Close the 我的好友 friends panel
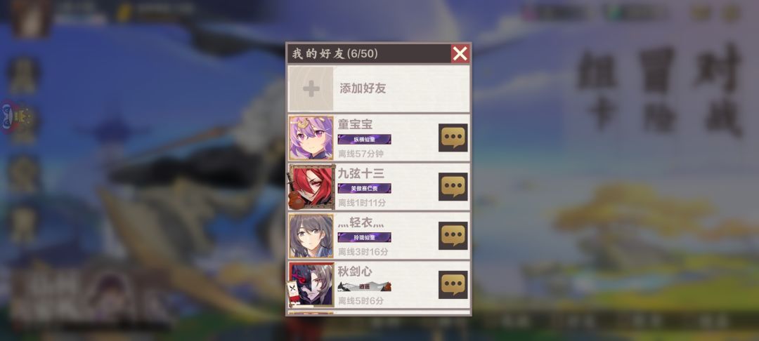The width and height of the screenshot is (759, 341). [460, 53]
